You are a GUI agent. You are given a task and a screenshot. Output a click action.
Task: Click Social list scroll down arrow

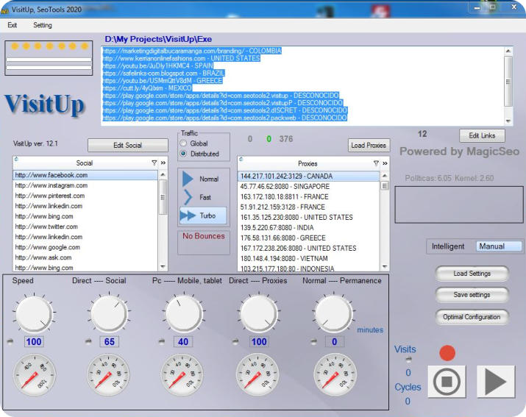click(x=163, y=267)
